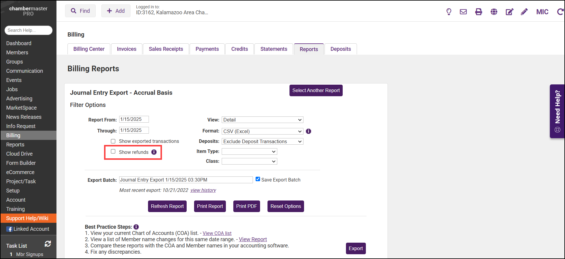Click the Refresh Report button
The height and width of the screenshot is (259, 565).
(167, 206)
